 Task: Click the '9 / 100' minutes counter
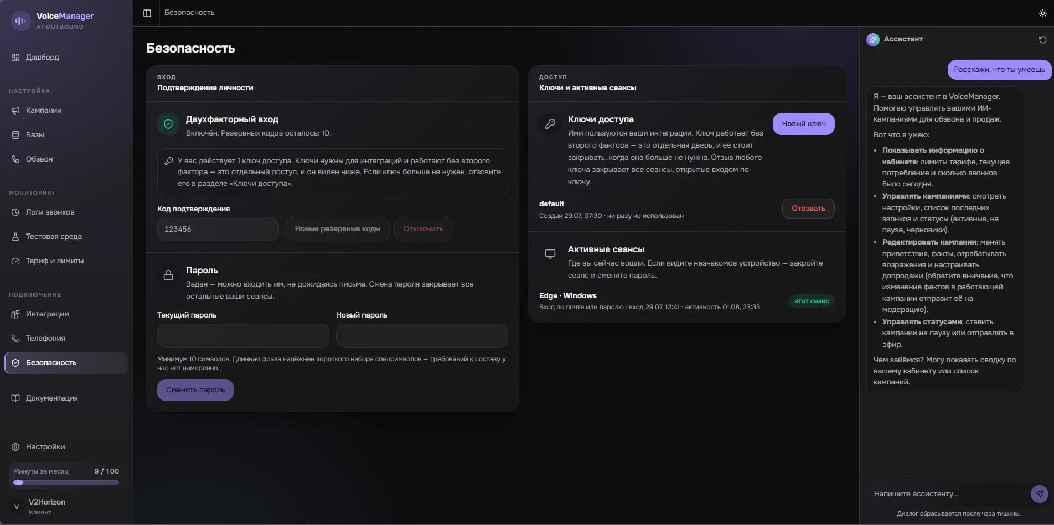pyautogui.click(x=107, y=471)
